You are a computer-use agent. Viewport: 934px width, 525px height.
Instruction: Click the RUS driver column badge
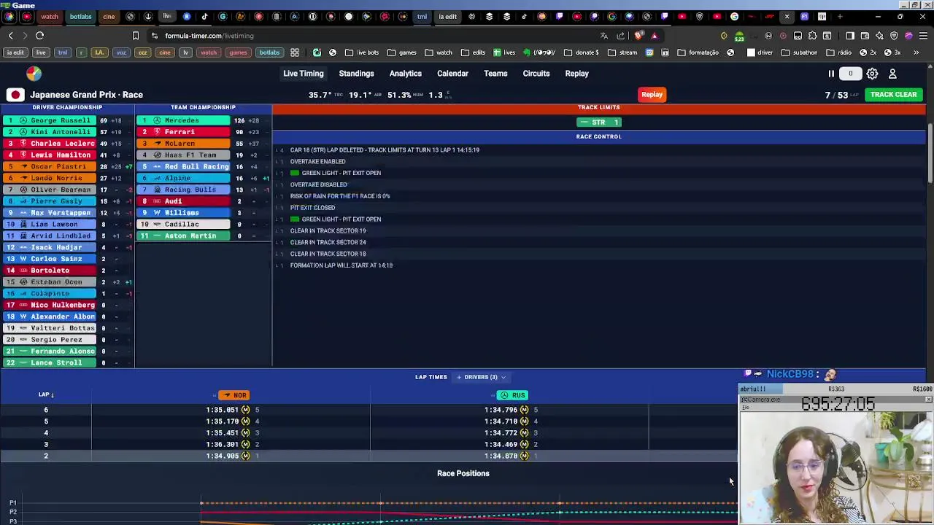click(512, 395)
